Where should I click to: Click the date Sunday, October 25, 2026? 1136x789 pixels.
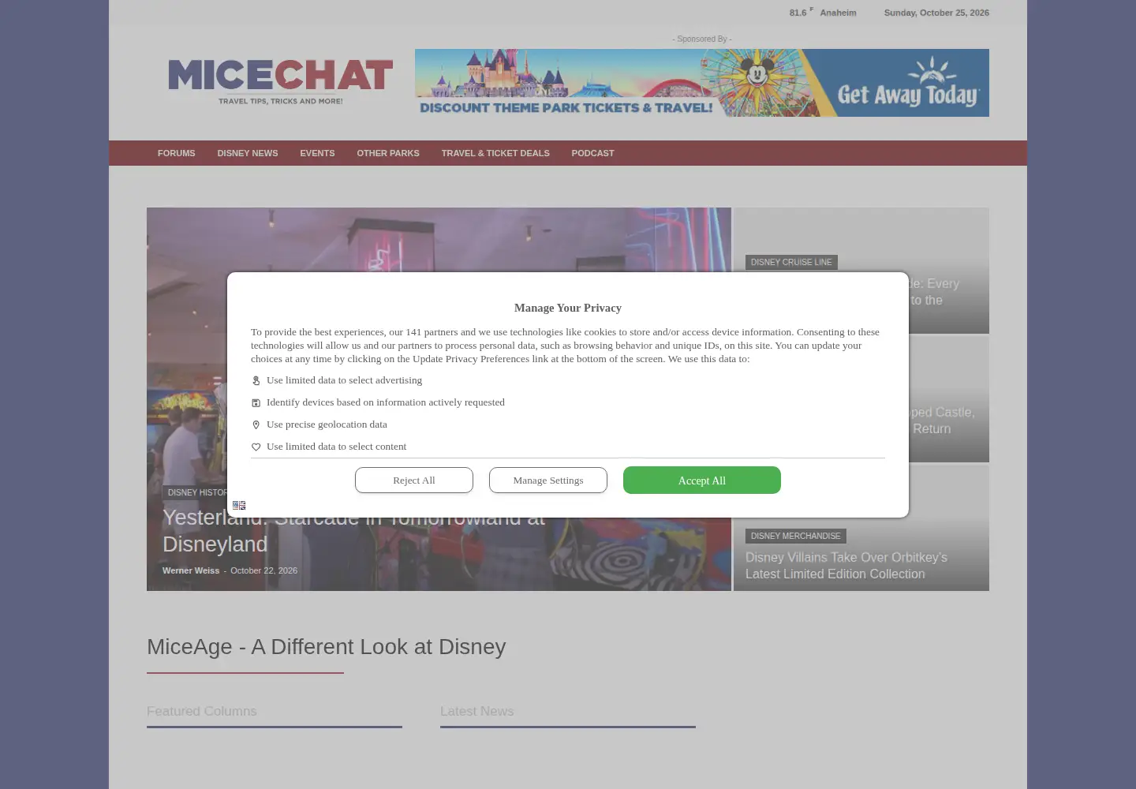coord(936,13)
